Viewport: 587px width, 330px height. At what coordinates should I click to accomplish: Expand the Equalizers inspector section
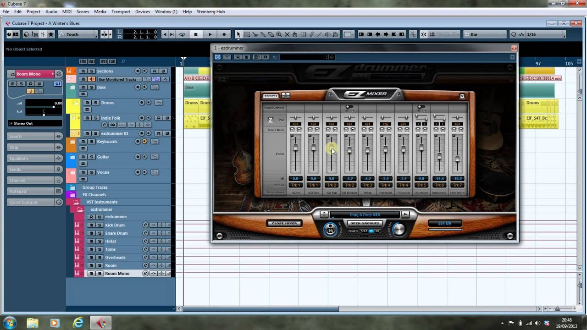click(34, 158)
